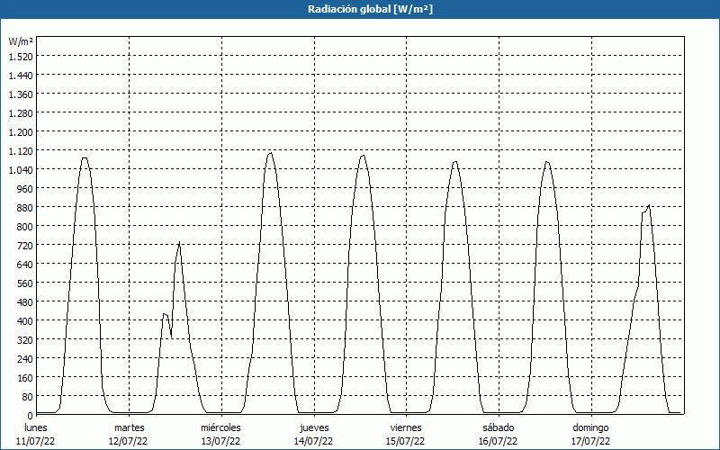Click the 'sábado' day label

pos(499,427)
